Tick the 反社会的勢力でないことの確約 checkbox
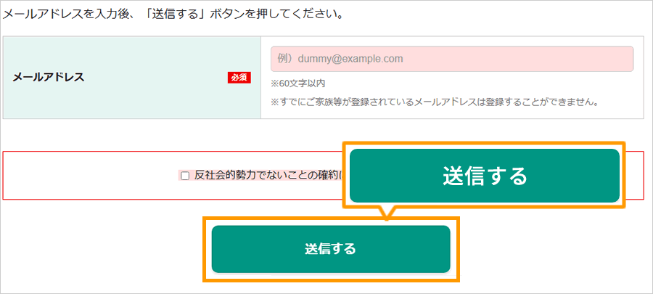This screenshot has height=294, width=653. [x=185, y=176]
